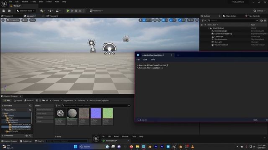Open the Blueprints toolbar dropdown

point(50,11)
